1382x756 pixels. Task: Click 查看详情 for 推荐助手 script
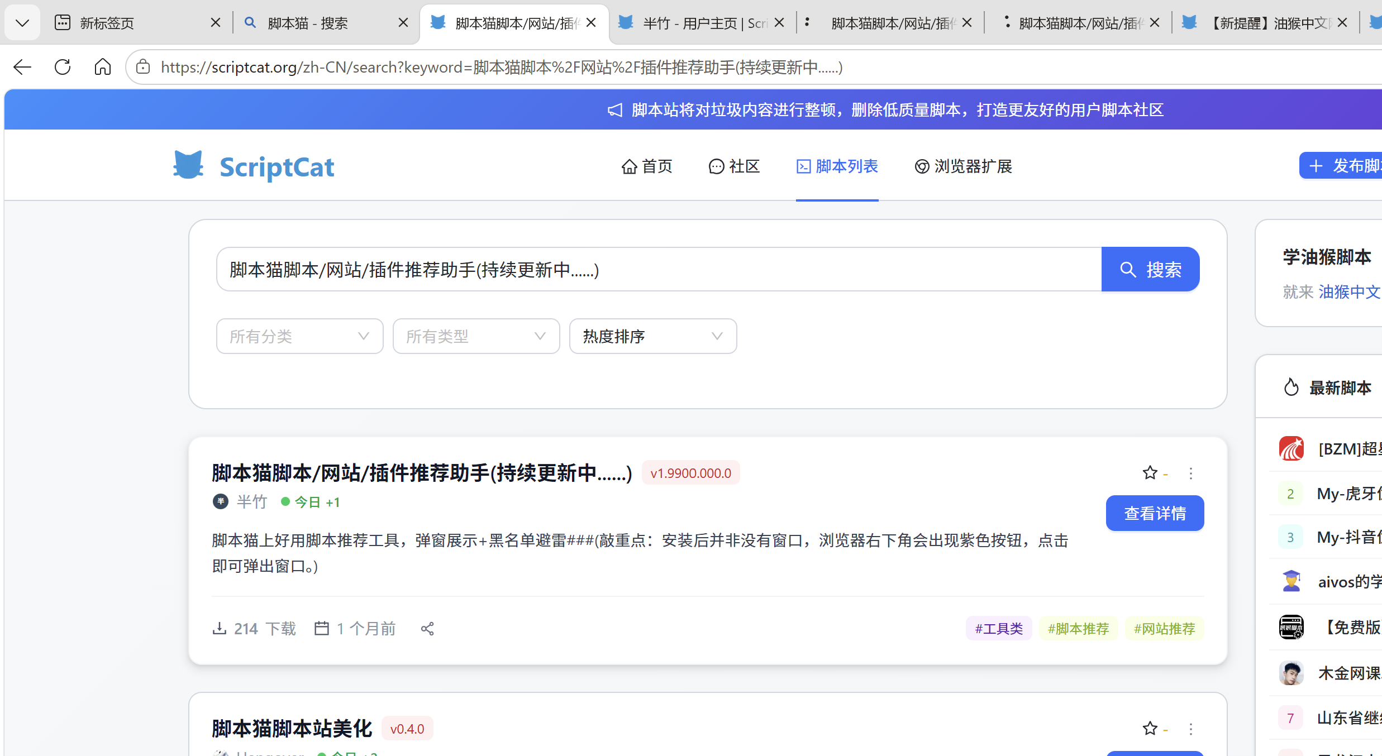point(1155,513)
